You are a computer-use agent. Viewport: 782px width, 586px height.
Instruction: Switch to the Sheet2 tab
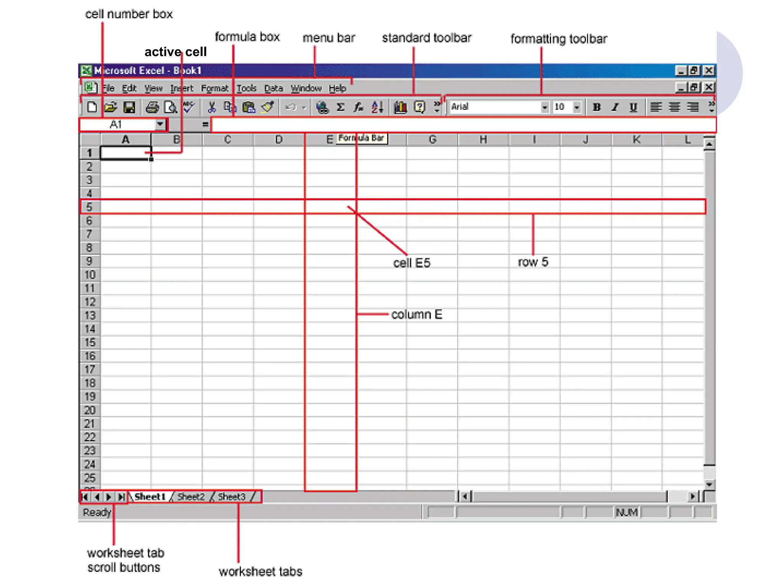[x=191, y=497]
